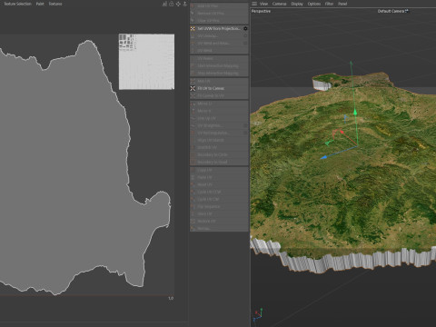436x327 pixels.
Task: Click the Max UV icon
Action: 193,81
